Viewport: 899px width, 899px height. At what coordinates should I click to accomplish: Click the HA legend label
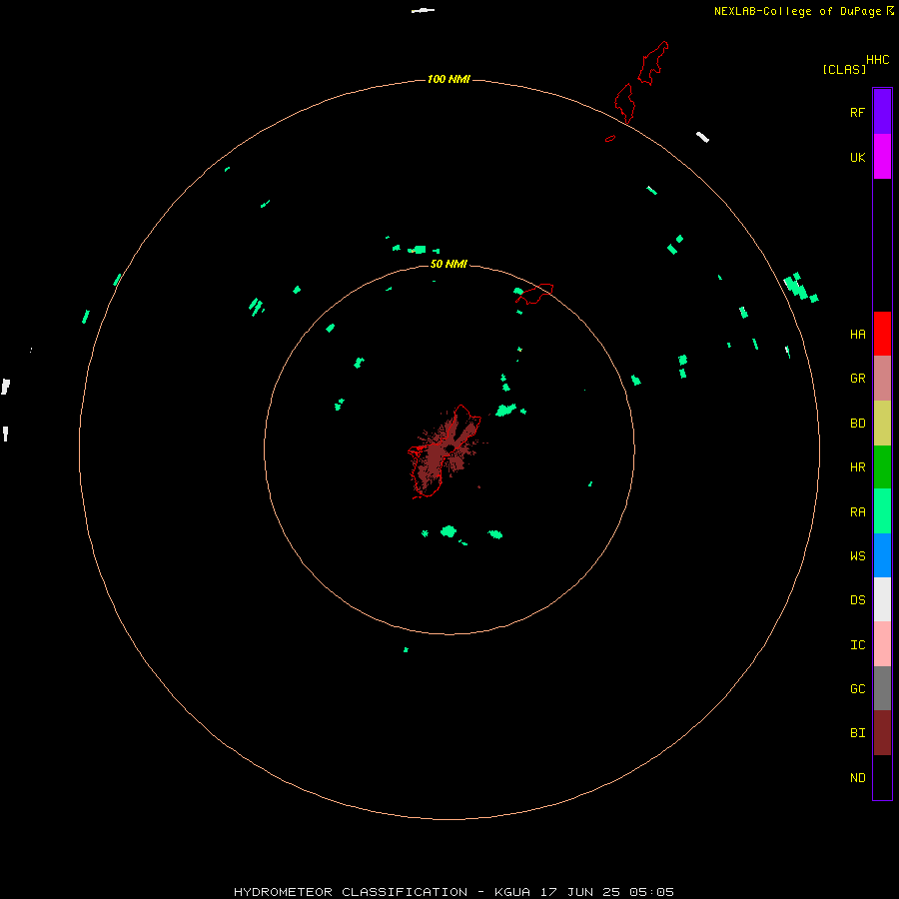tap(857, 335)
